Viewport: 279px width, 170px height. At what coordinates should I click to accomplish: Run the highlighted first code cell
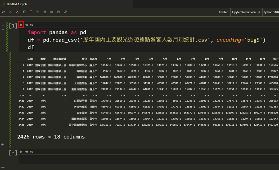21,25
